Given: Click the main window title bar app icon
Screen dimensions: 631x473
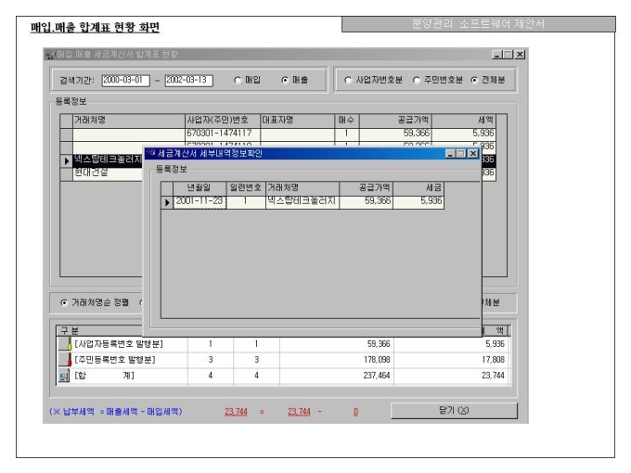Looking at the screenshot, I should point(50,55).
